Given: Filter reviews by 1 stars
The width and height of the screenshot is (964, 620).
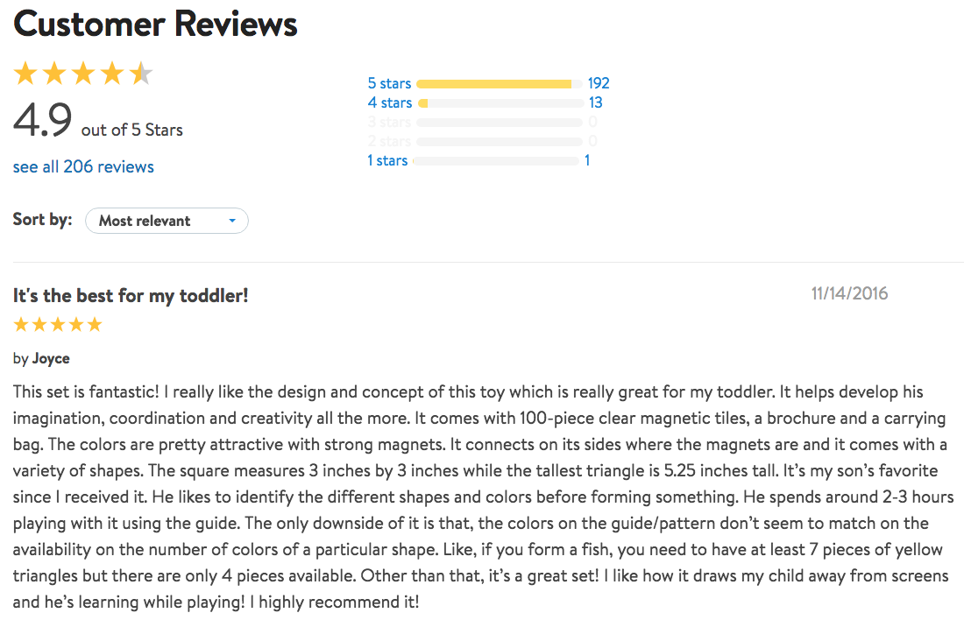Looking at the screenshot, I should pyautogui.click(x=387, y=160).
